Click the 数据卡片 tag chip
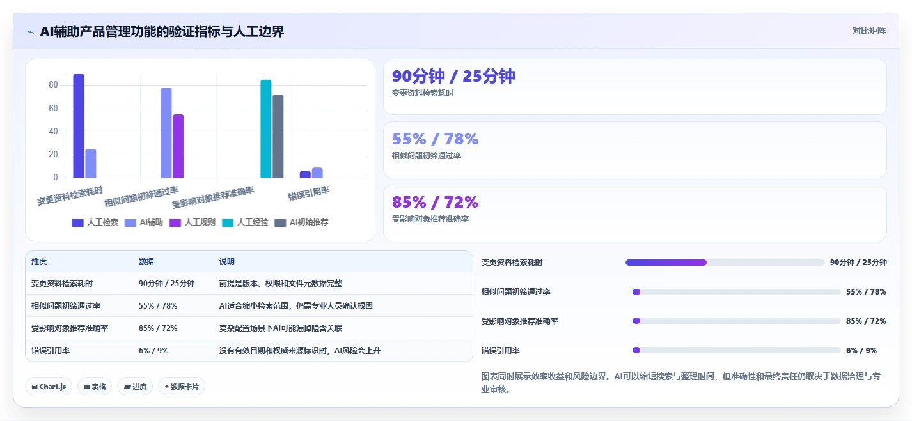 coord(182,387)
